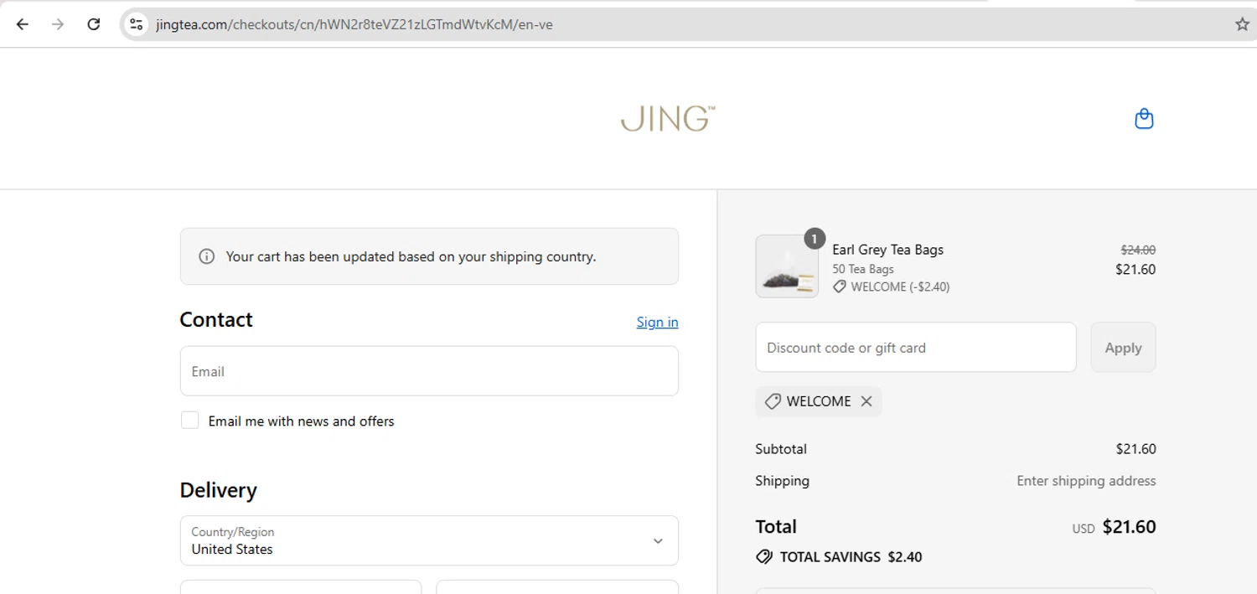This screenshot has height=594, width=1257.
Task: Remove the WELCOME discount code
Action: 866,401
